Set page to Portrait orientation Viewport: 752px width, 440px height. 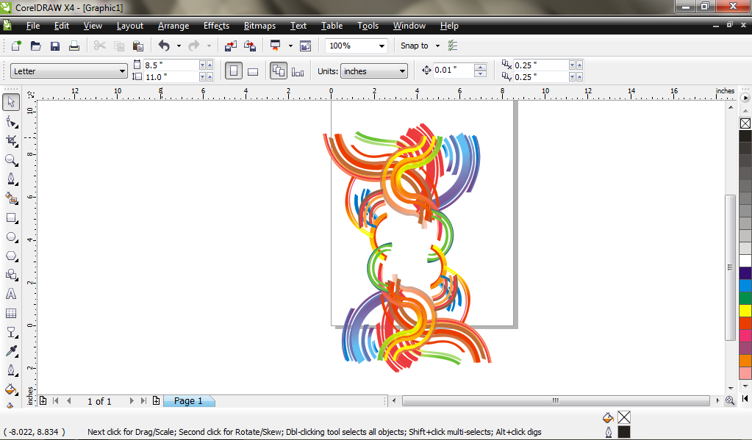click(234, 71)
